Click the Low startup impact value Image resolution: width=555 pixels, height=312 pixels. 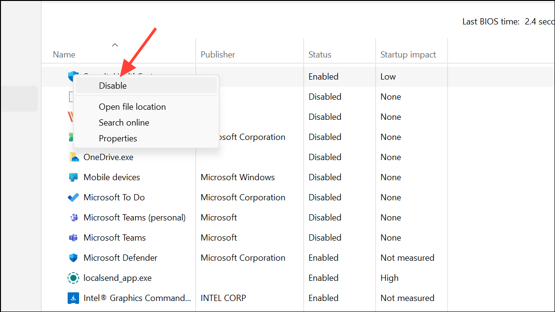(388, 76)
